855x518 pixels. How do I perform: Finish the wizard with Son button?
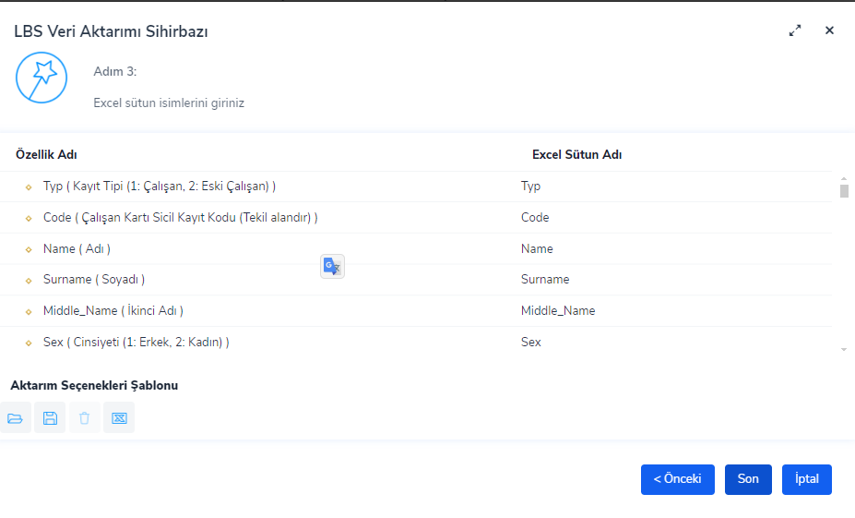[748, 479]
